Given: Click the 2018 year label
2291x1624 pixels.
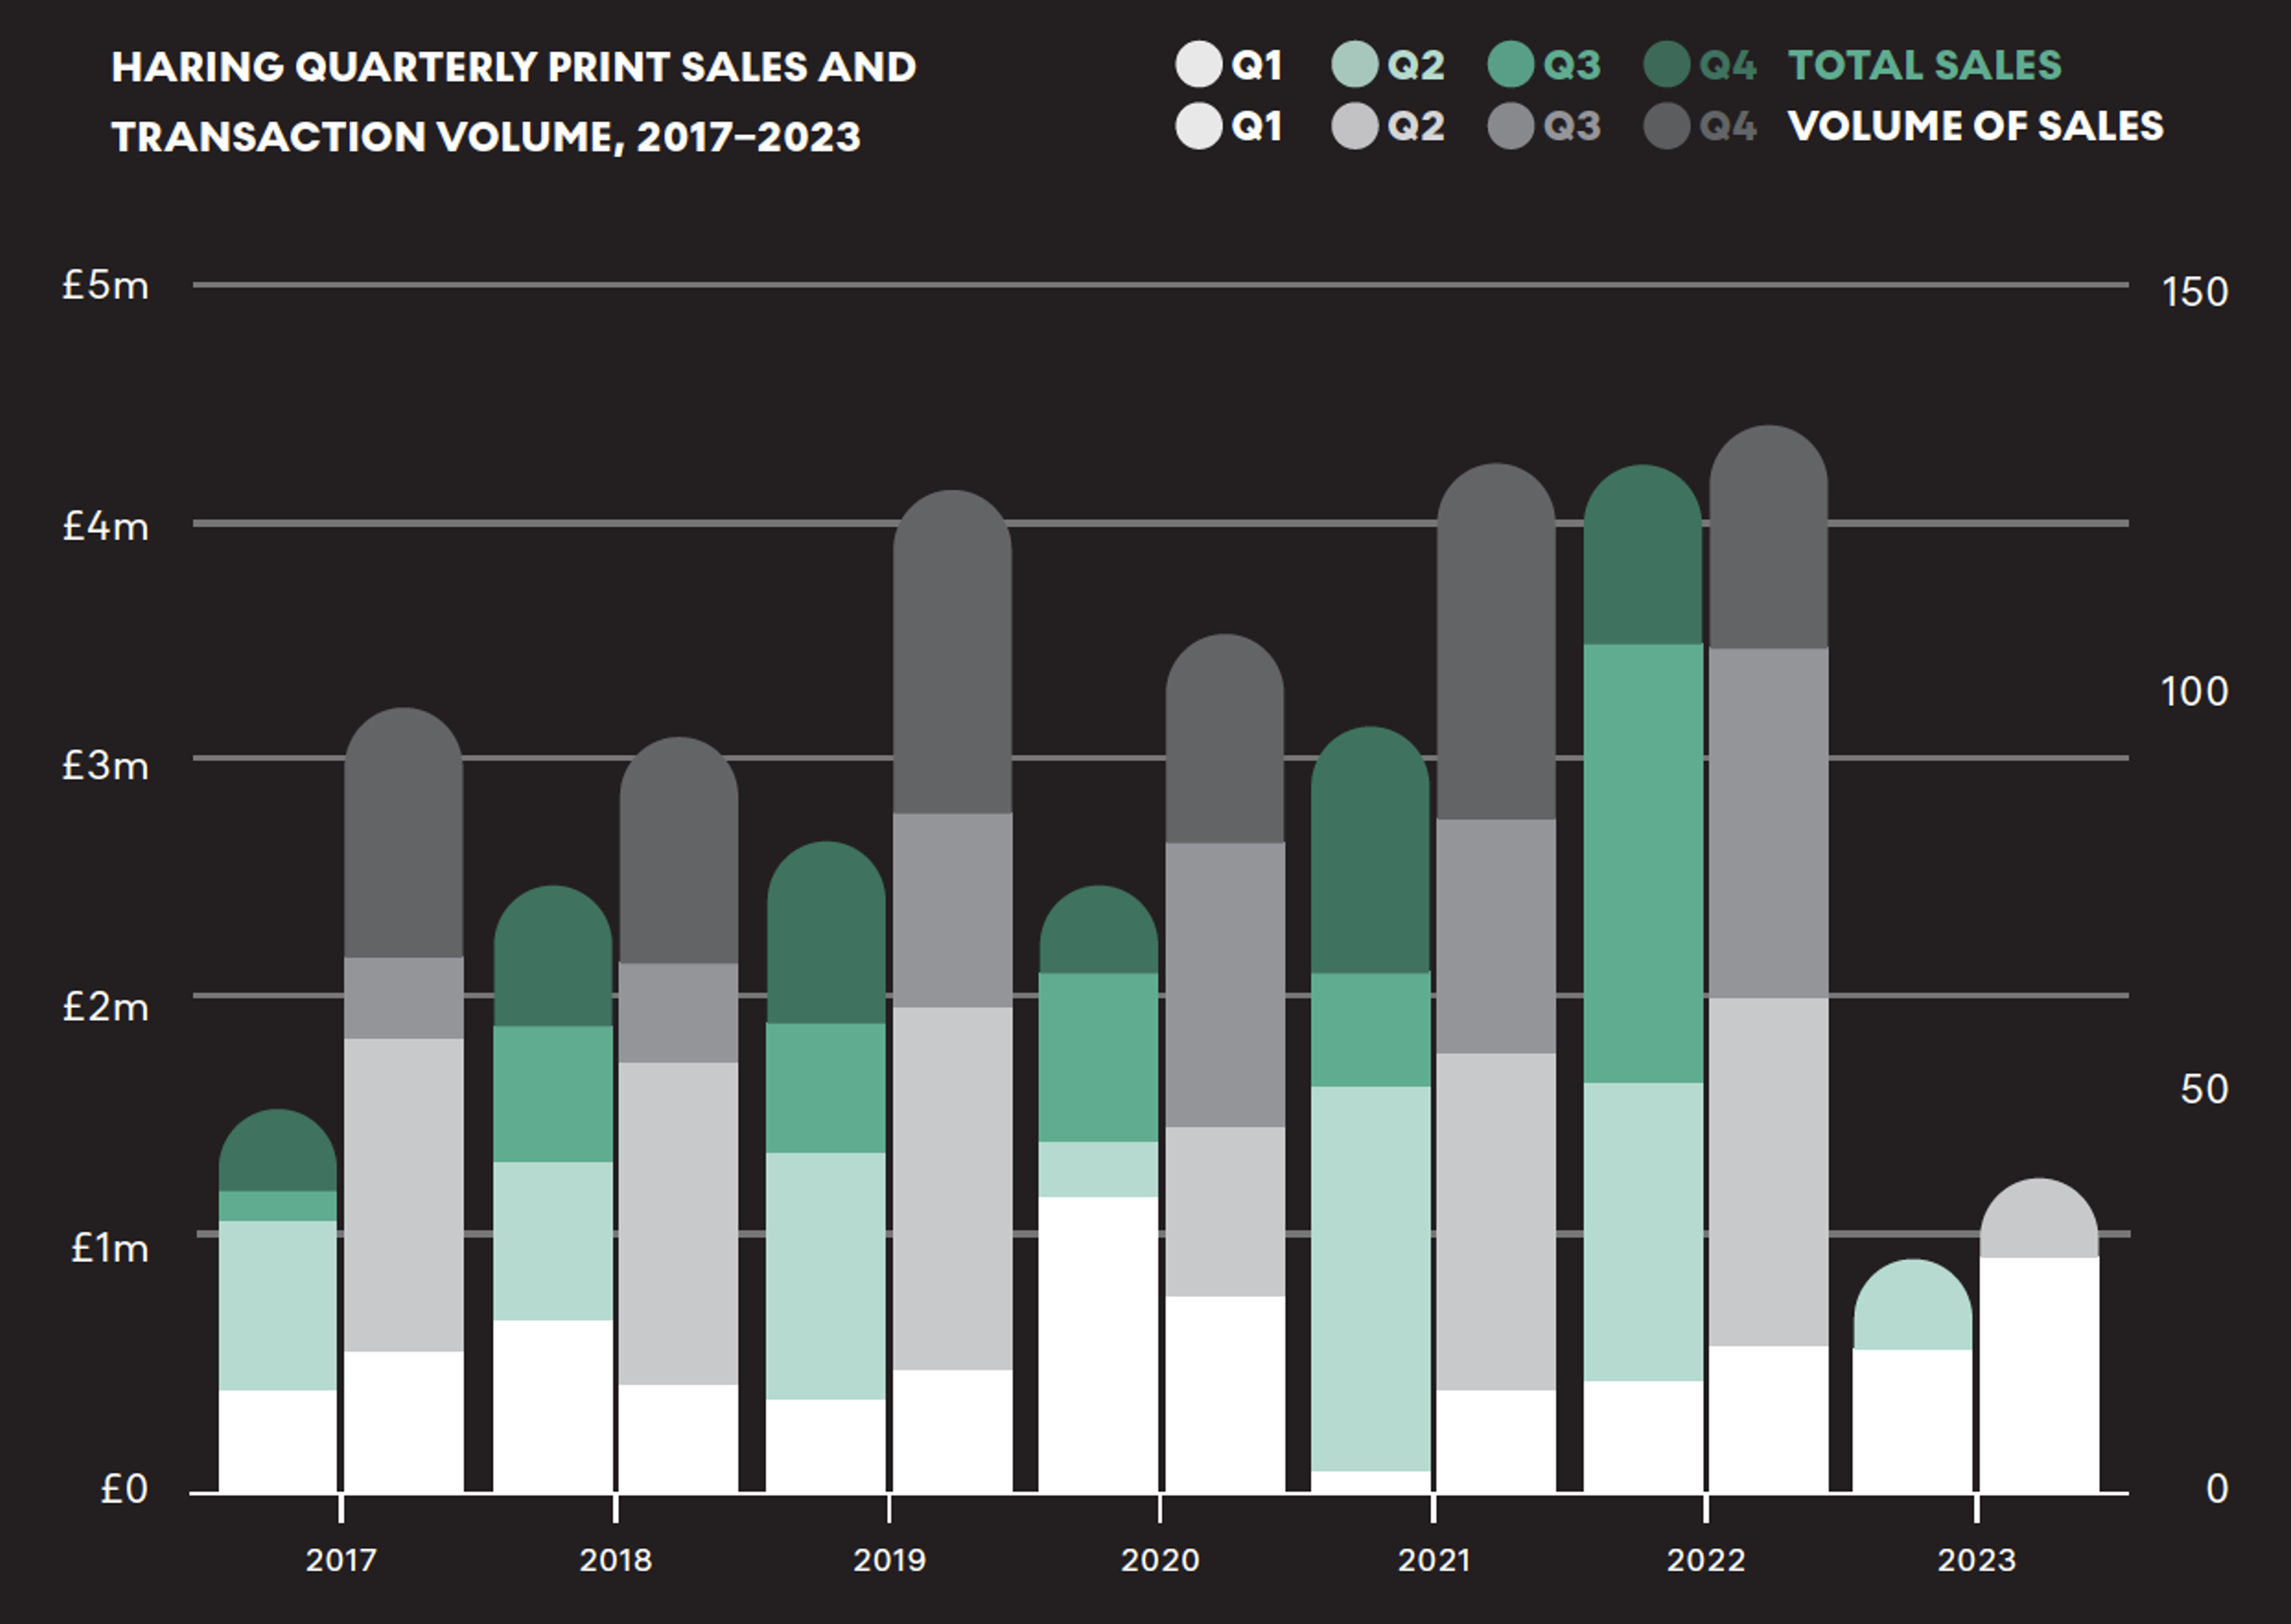Looking at the screenshot, I should click(615, 1560).
